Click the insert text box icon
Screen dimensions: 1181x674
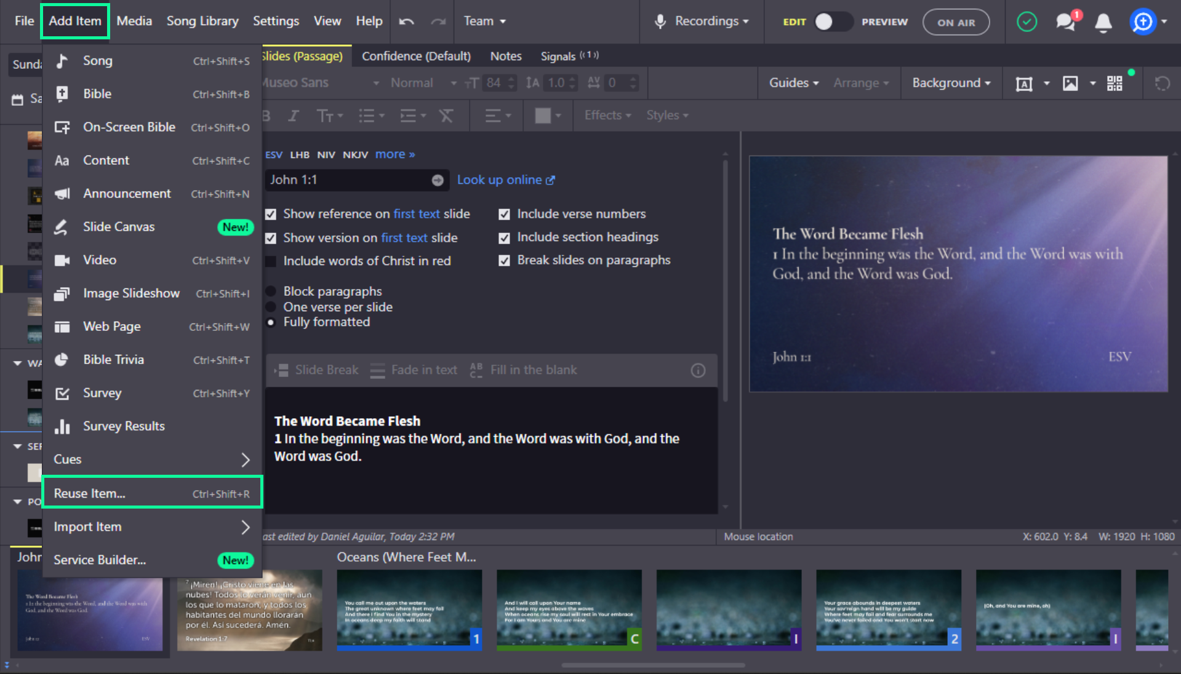[x=1024, y=84]
